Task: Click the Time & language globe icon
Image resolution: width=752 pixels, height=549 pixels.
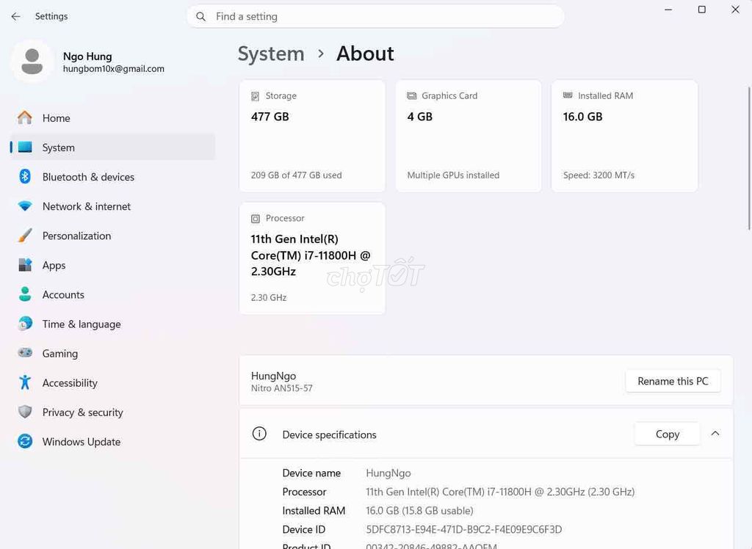Action: point(25,324)
